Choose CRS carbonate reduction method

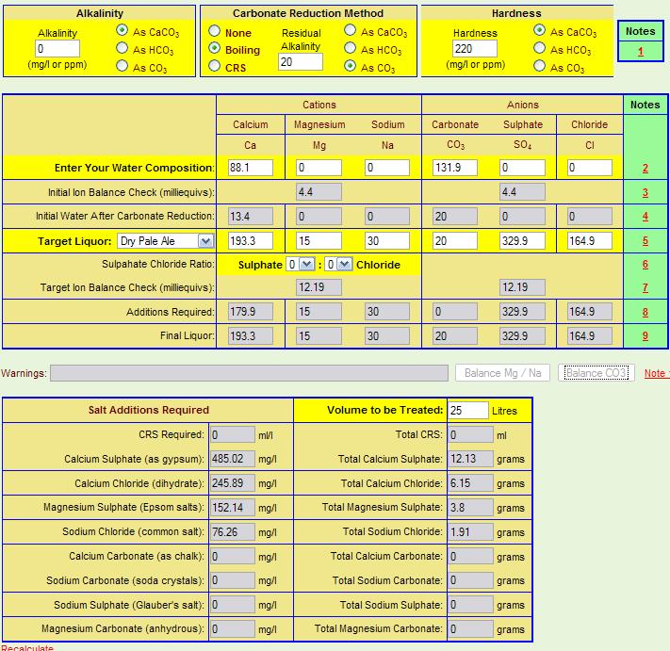pyautogui.click(x=215, y=66)
